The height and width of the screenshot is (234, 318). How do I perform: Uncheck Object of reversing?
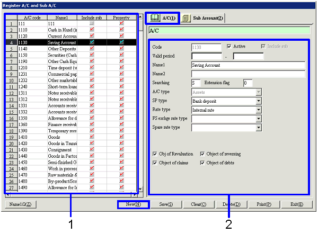coord(202,154)
